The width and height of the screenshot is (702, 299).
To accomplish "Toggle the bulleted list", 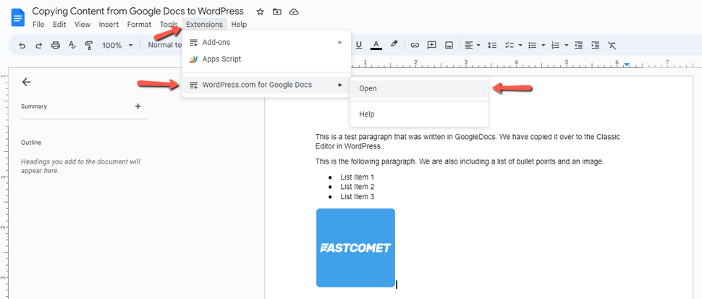I will (533, 45).
